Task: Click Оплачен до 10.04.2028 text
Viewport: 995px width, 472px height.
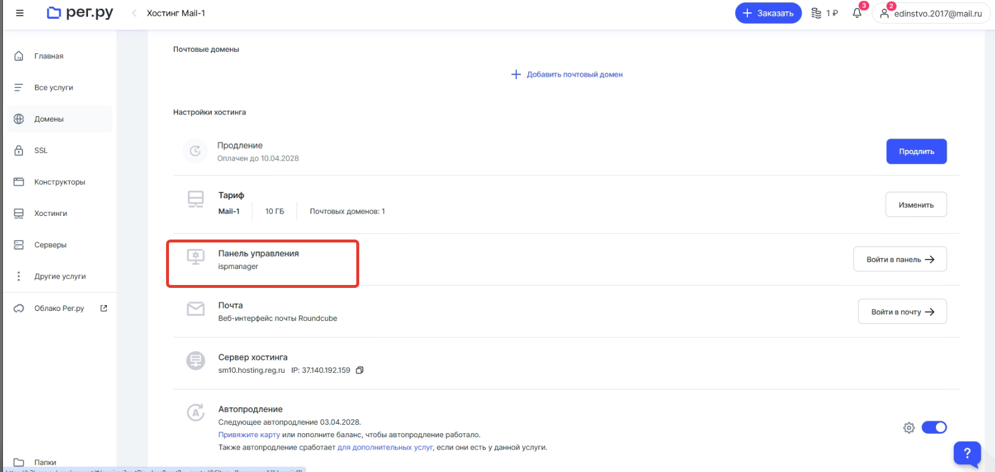Action: (258, 158)
